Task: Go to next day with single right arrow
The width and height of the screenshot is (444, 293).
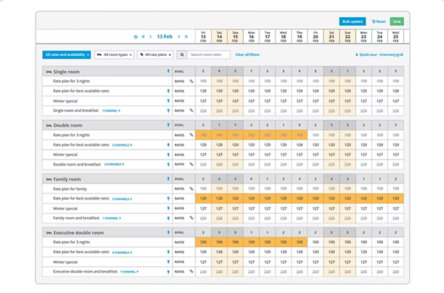Action: pyautogui.click(x=179, y=37)
